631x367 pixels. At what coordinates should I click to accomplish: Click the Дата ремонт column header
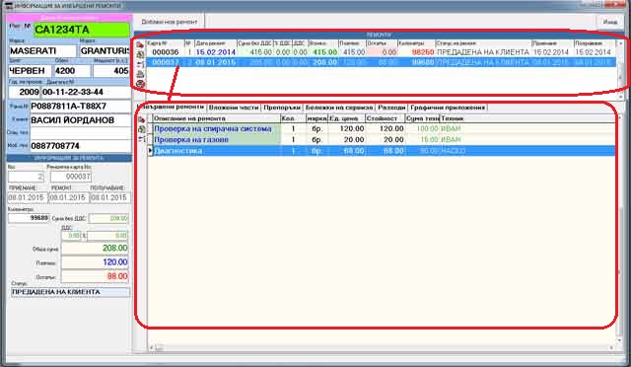[215, 43]
